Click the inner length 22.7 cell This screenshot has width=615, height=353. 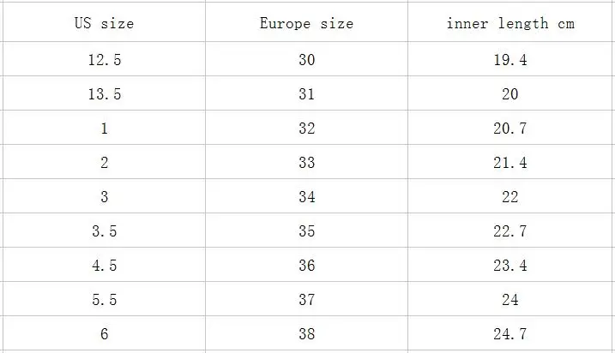(510, 230)
